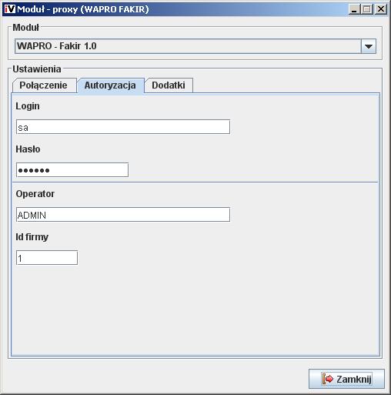The image size is (391, 395).
Task: Open the Dodatki tab
Action: coord(169,85)
